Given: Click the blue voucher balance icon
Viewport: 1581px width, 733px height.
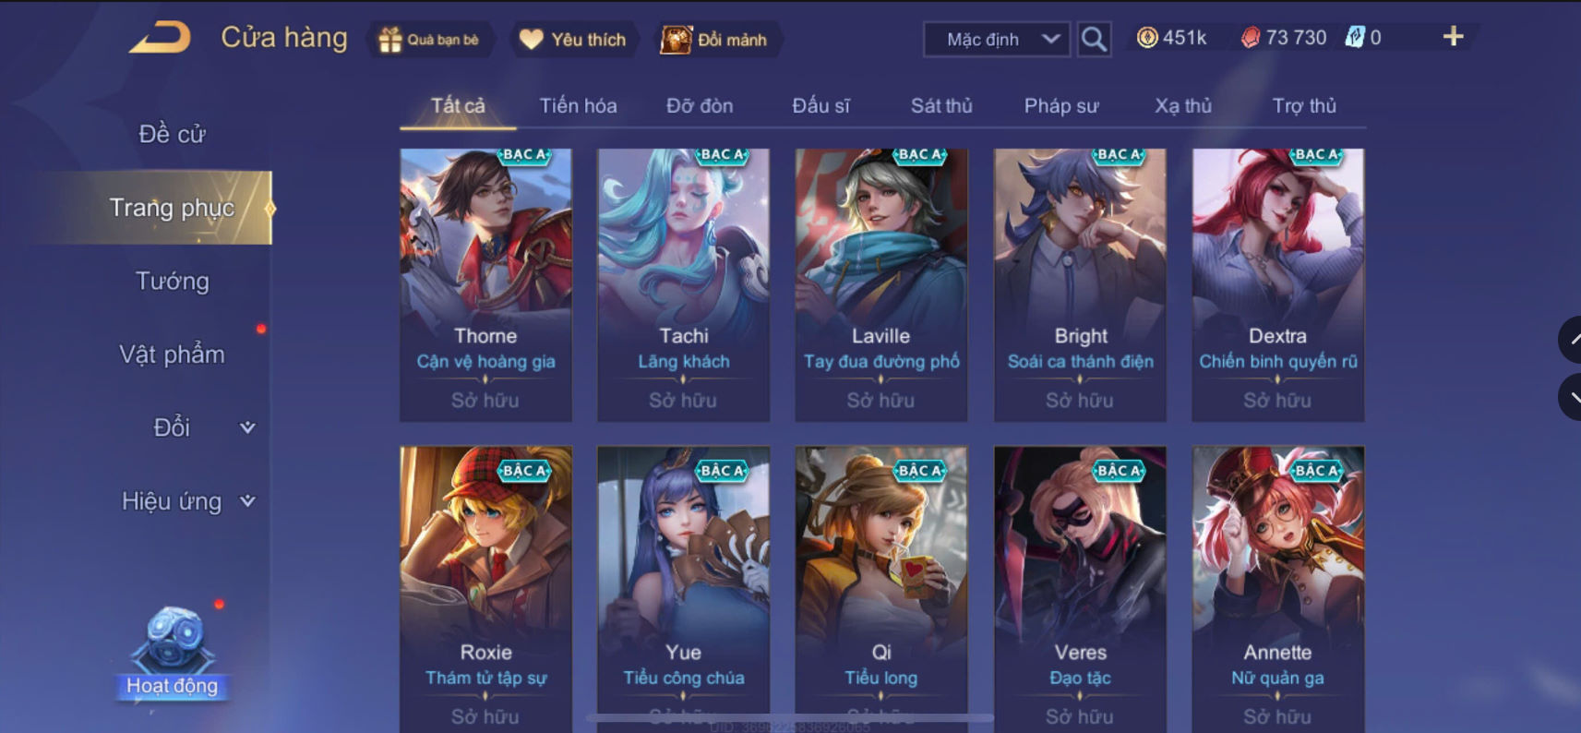Looking at the screenshot, I should (1354, 38).
